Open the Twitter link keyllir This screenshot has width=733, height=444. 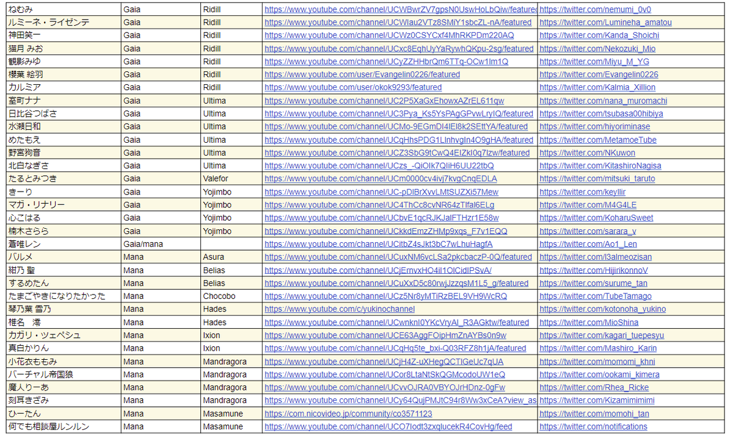coord(583,192)
